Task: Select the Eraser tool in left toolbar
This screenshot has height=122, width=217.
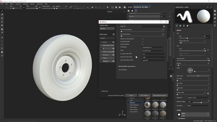Action: [x=2, y=15]
